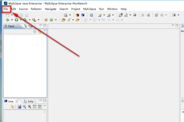Click the Open Task folder icon
Viewport: 184px width, 122px height.
click(x=78, y=20)
